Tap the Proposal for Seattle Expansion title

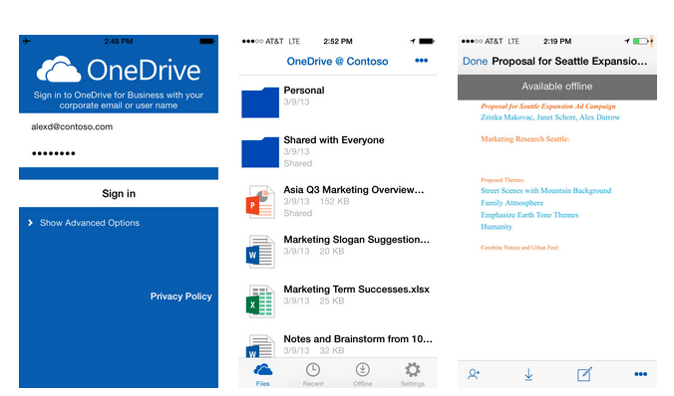(569, 61)
